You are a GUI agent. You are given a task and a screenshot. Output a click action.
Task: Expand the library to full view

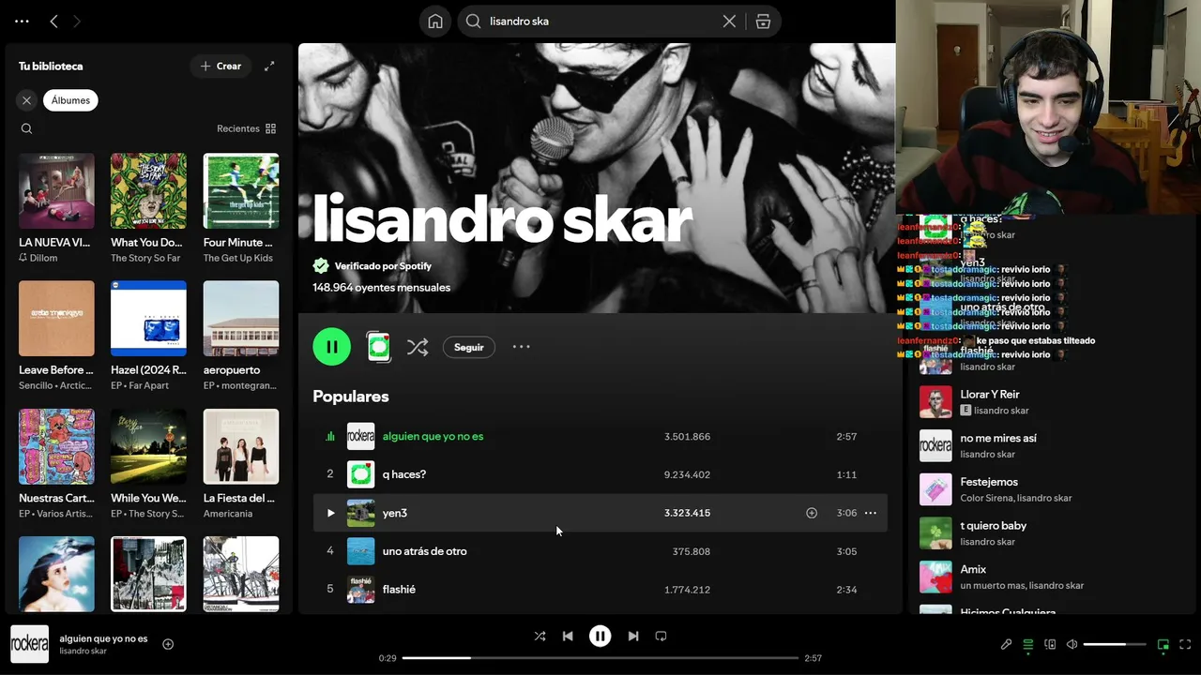point(269,66)
